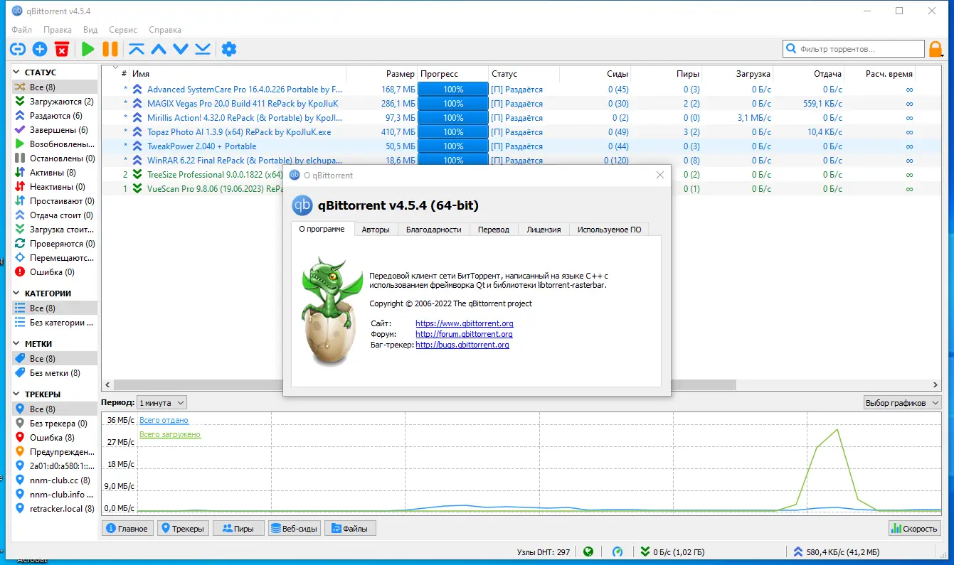This screenshot has height=565, width=954.
Task: Pause torrents with the orange pause icon
Action: click(x=111, y=49)
